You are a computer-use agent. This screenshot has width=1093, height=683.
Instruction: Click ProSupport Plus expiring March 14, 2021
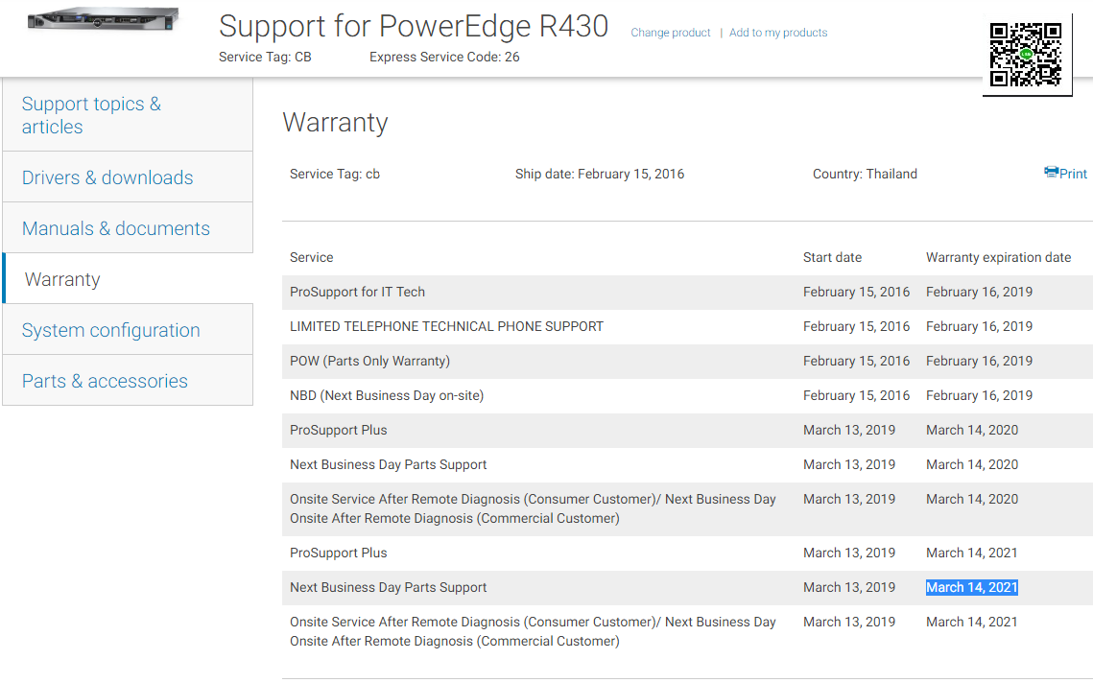point(687,553)
